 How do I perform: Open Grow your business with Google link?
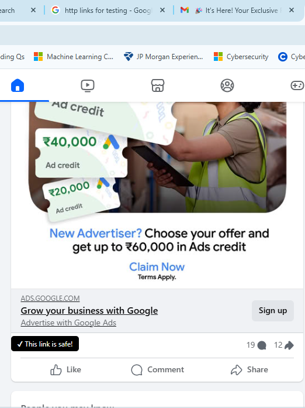click(x=89, y=311)
